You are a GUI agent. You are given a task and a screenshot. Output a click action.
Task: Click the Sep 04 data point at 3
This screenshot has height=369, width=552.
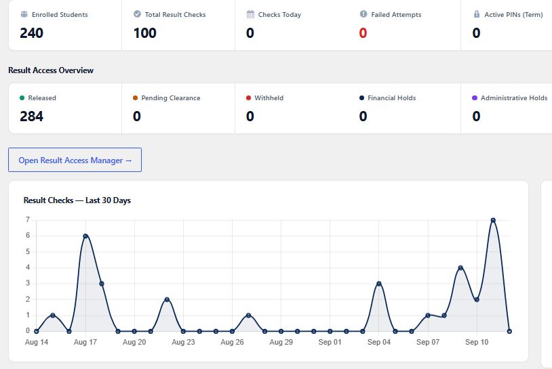[x=379, y=284]
